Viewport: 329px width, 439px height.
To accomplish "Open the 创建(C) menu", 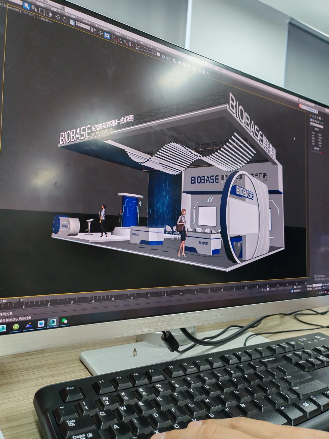I will (x=55, y=10).
